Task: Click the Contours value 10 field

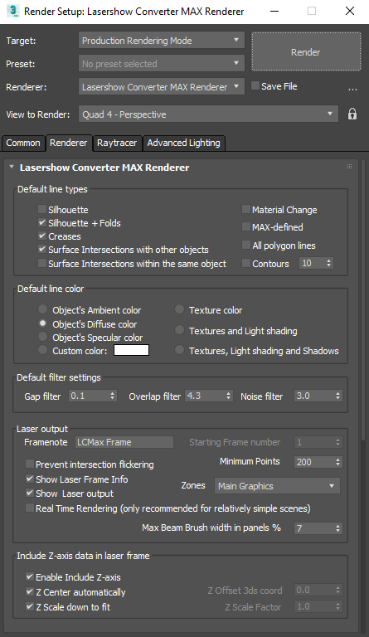Action: coord(312,263)
